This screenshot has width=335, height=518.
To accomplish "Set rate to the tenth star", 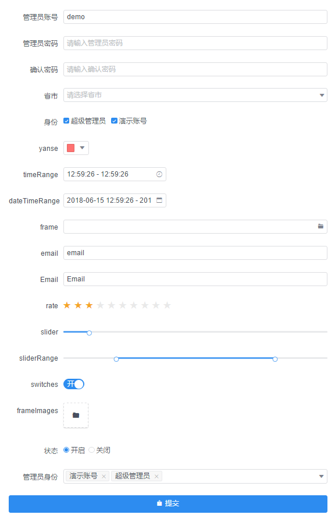I will tap(167, 305).
